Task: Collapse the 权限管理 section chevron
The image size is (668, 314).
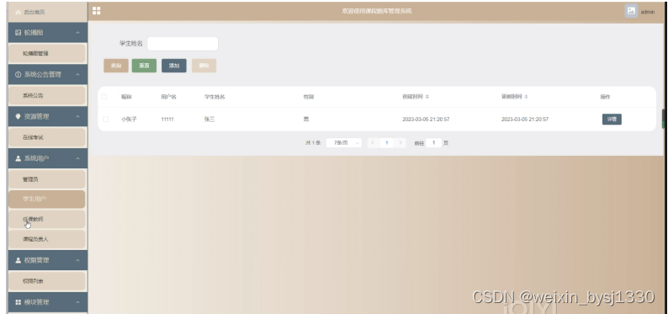Action: 77,260
